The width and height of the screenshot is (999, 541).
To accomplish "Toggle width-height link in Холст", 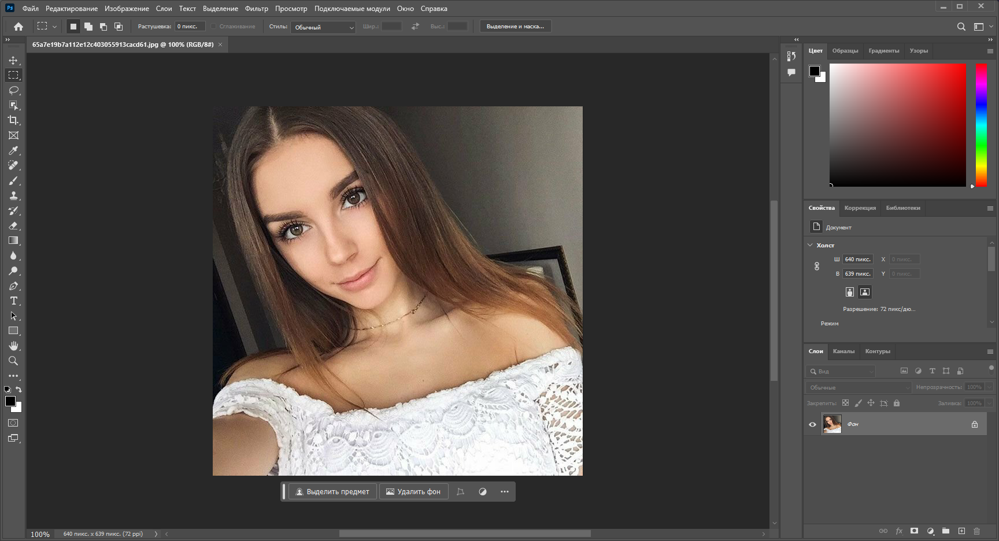I will [817, 266].
